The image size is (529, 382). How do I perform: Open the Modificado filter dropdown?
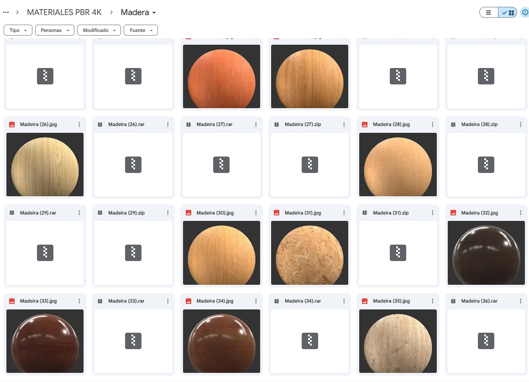coord(99,30)
